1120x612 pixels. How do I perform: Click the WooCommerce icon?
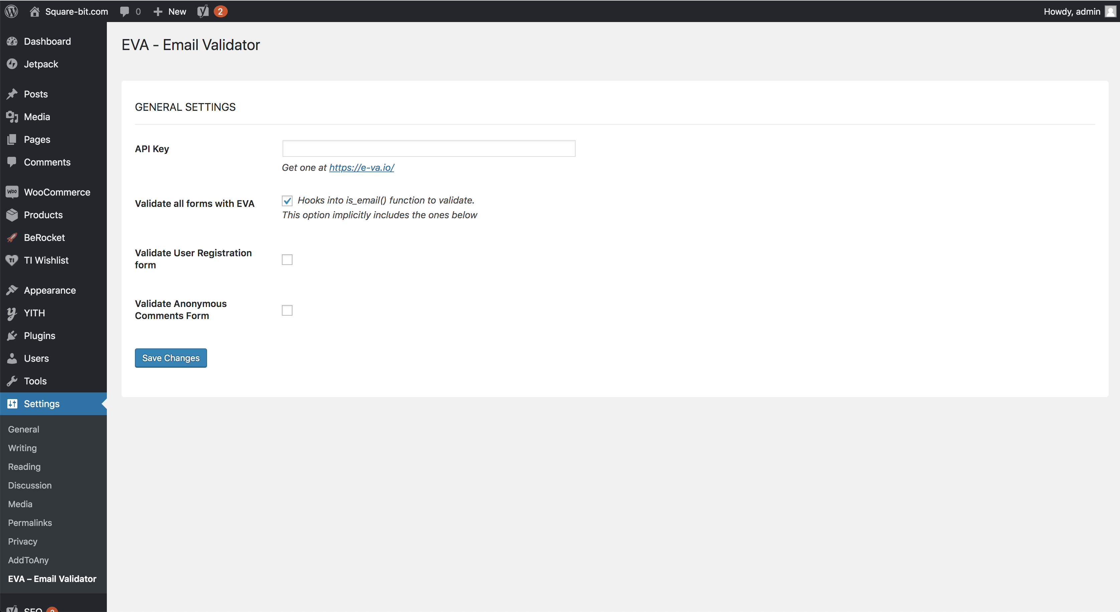pos(12,192)
